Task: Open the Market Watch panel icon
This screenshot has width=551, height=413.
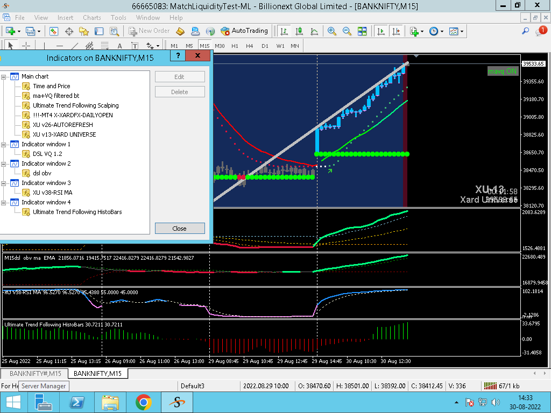Action: pos(54,31)
